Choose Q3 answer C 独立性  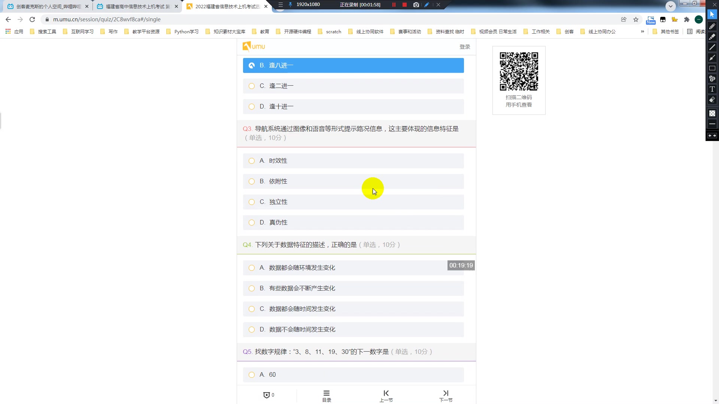coord(353,202)
